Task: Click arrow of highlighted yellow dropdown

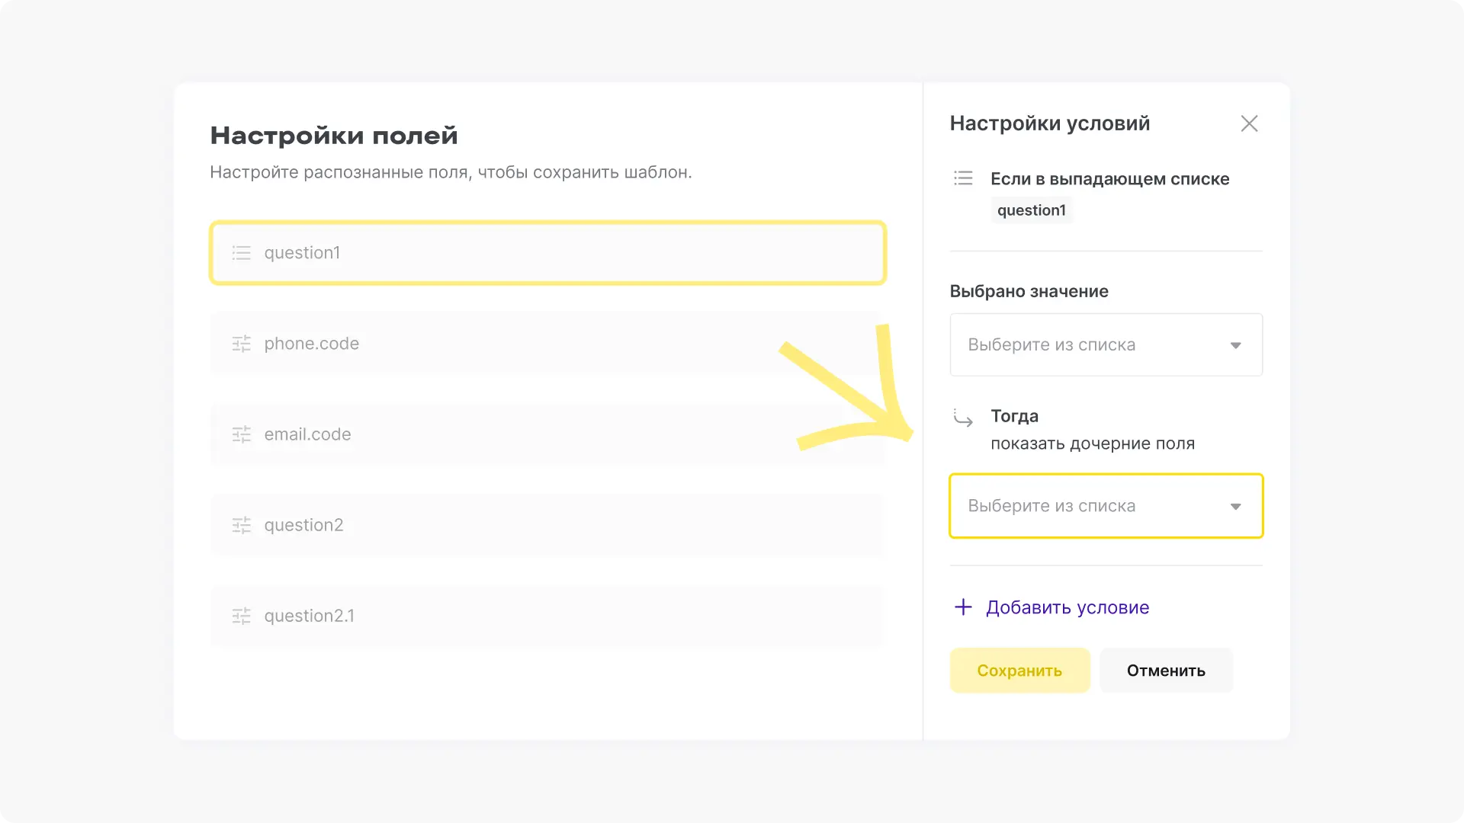Action: 1235,507
